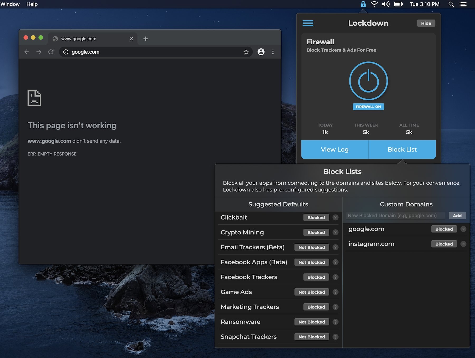475x358 pixels.
Task: Remove google.com from custom domains
Action: [x=463, y=229]
